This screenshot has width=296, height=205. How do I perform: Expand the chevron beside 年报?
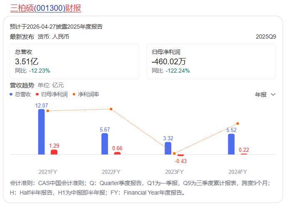coord(273,94)
